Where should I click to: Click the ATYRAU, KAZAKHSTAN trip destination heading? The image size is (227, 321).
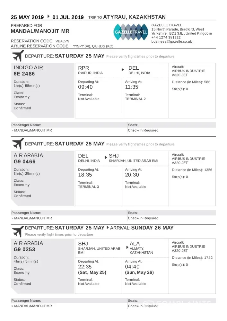click(x=135, y=17)
